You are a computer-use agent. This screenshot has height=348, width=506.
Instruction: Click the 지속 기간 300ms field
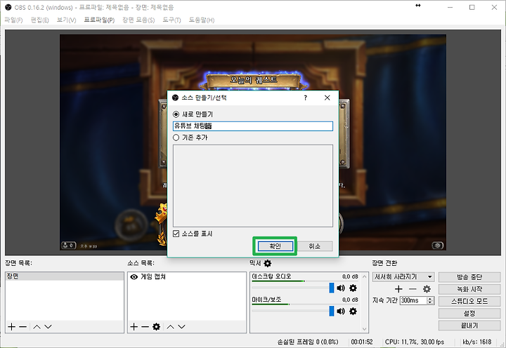pyautogui.click(x=413, y=300)
